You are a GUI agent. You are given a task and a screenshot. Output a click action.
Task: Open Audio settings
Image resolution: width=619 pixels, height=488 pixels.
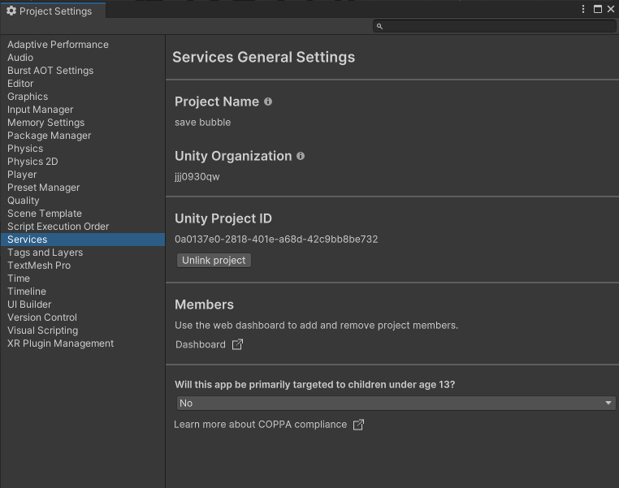(x=20, y=58)
